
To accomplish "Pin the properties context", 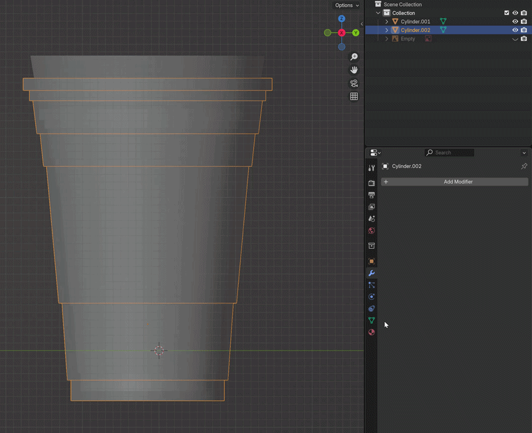I will (x=524, y=166).
